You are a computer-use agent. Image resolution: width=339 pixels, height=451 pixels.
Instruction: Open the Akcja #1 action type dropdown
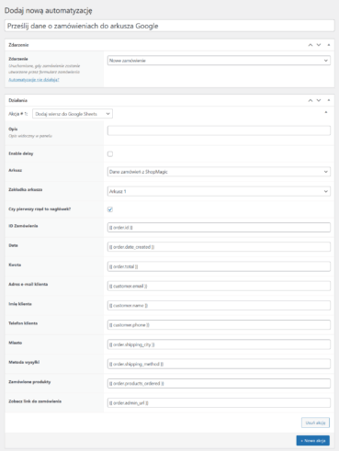pos(73,114)
